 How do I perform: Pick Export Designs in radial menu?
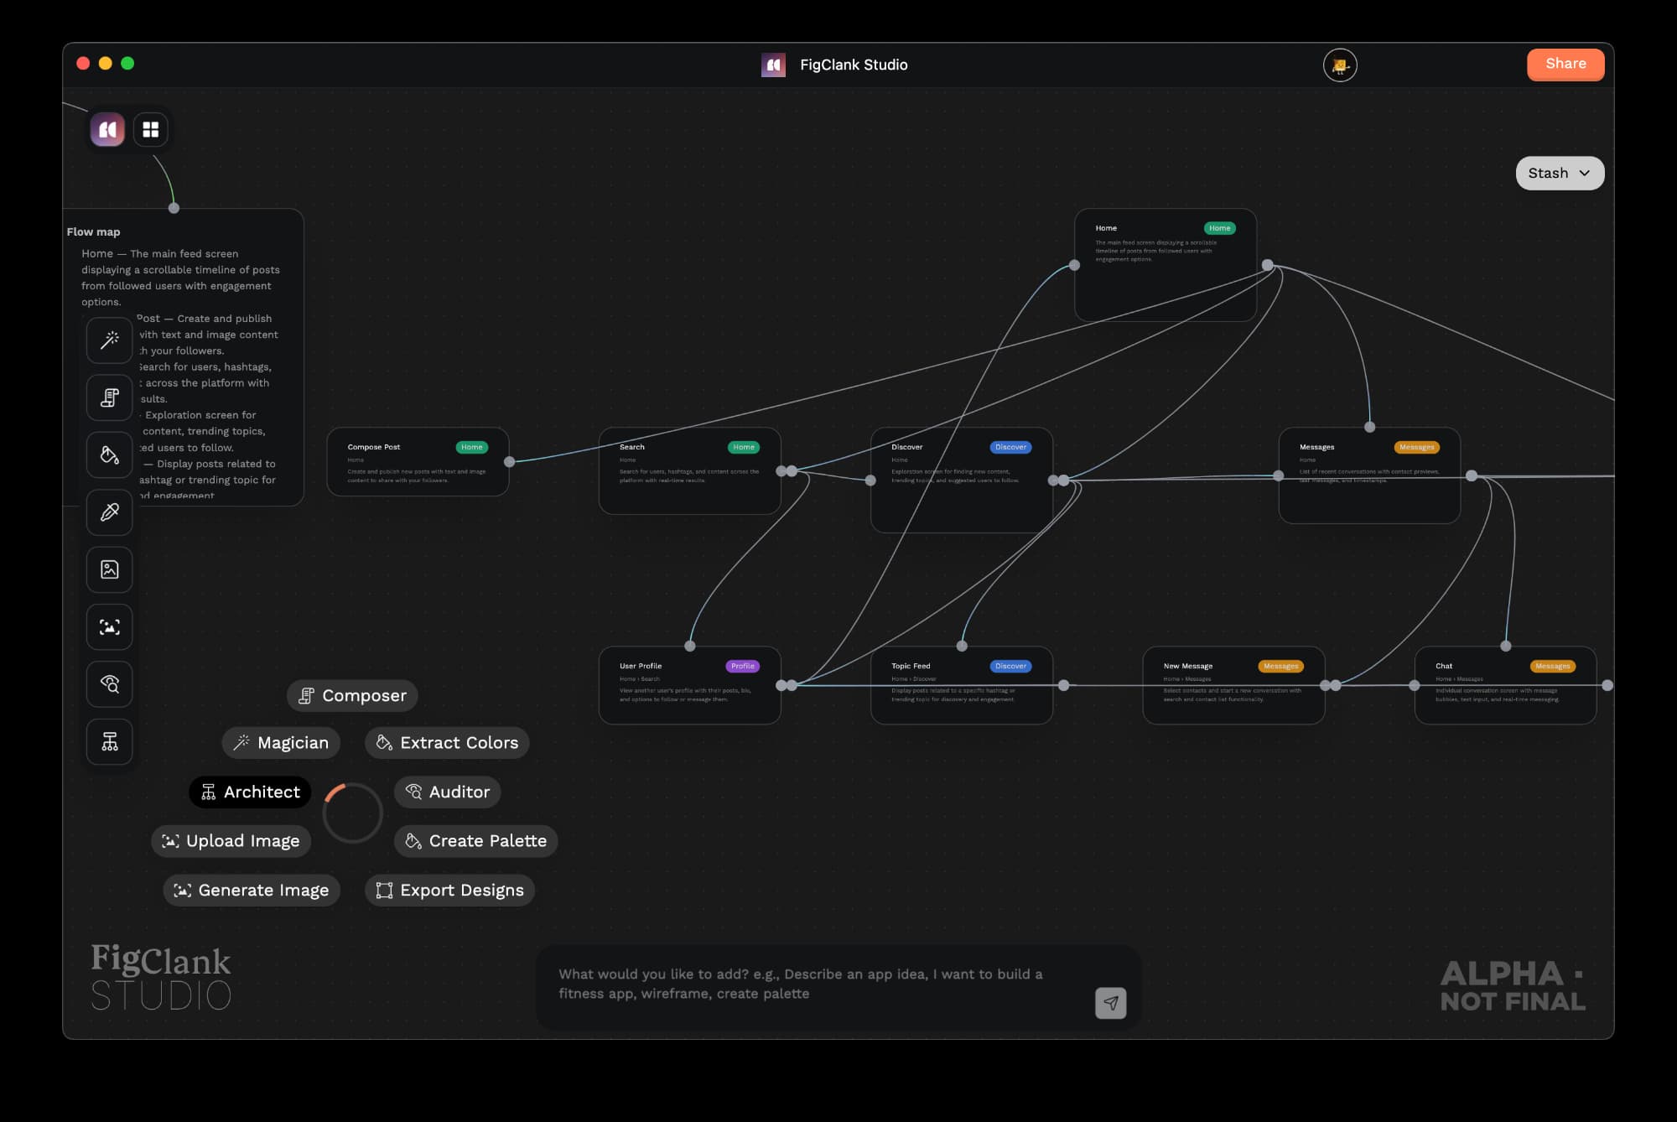pos(449,891)
